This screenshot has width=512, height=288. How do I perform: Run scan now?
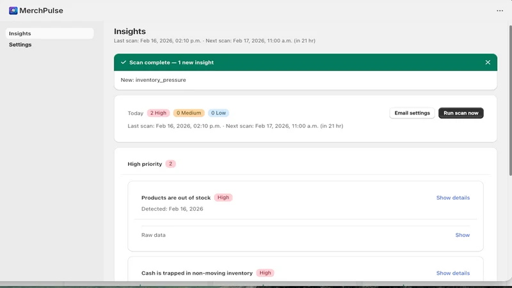461,113
